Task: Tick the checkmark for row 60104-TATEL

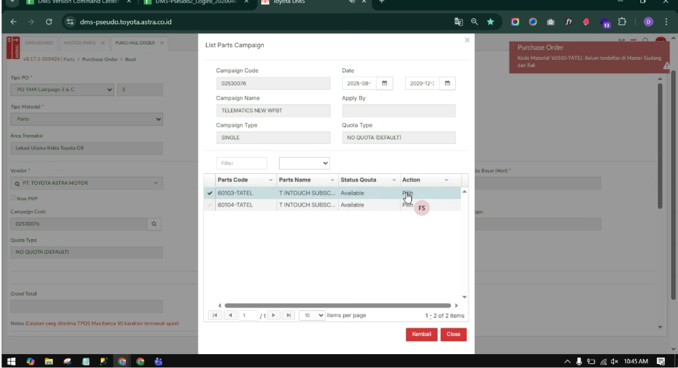Action: point(210,205)
